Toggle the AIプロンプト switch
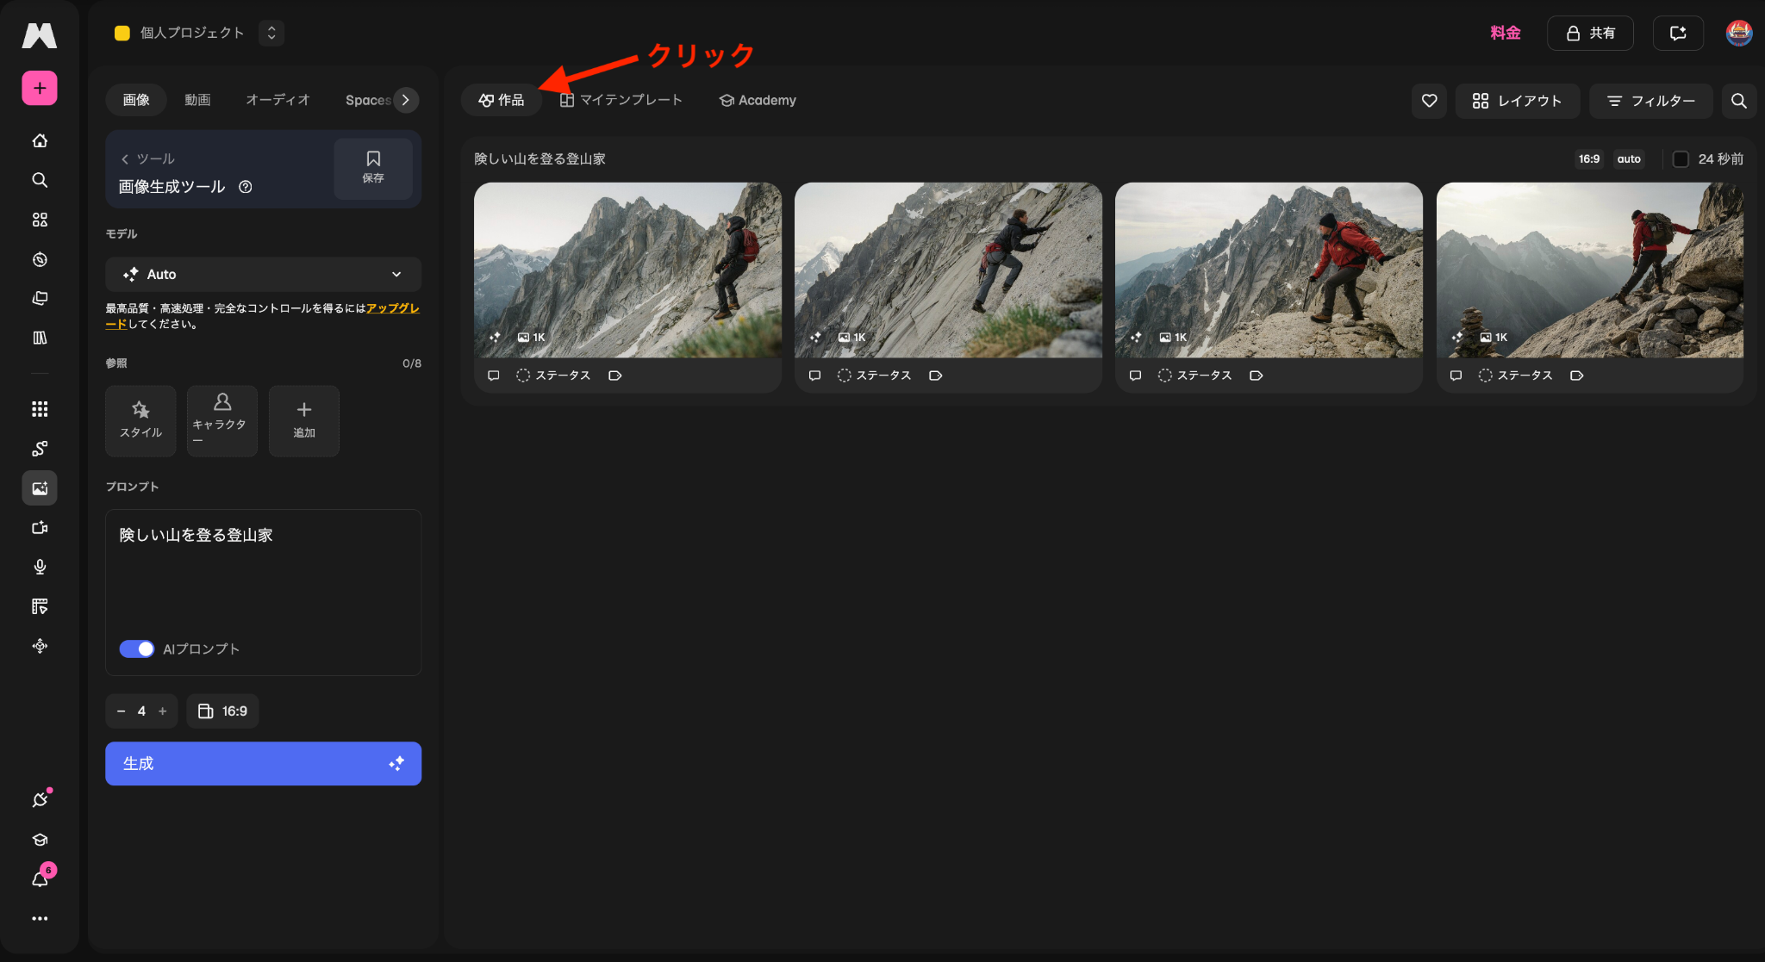Image resolution: width=1765 pixels, height=962 pixels. [137, 649]
